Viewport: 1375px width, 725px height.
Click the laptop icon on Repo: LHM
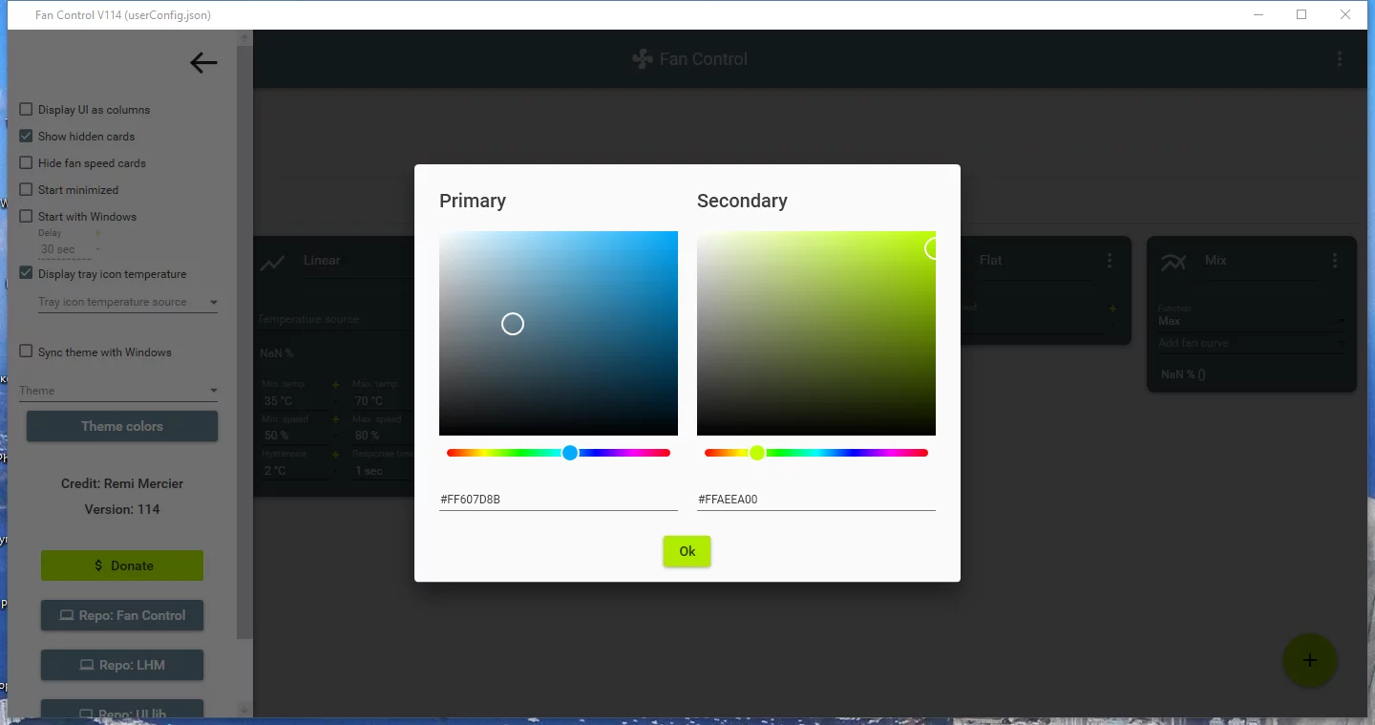point(86,665)
